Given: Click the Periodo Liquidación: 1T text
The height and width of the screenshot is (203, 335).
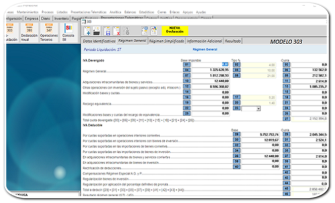Looking at the screenshot, I should point(103,50).
